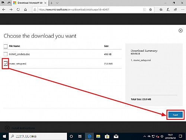Open the Edge settings and more menu
The image size is (186, 140).
183,10
